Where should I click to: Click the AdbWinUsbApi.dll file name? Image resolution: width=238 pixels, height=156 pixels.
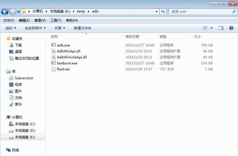pyautogui.click(x=72, y=57)
